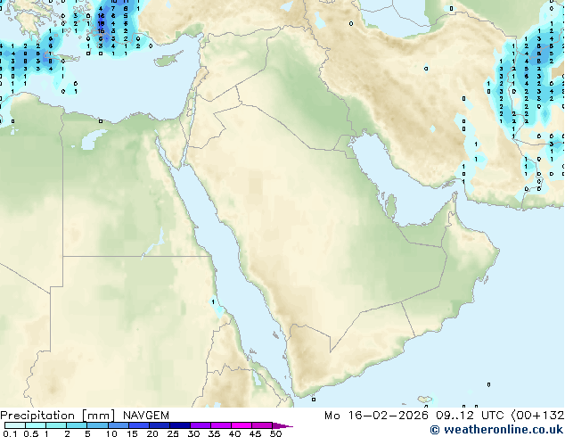
Task: Click the 30–35 mm purple swatch
Action: click(x=201, y=425)
